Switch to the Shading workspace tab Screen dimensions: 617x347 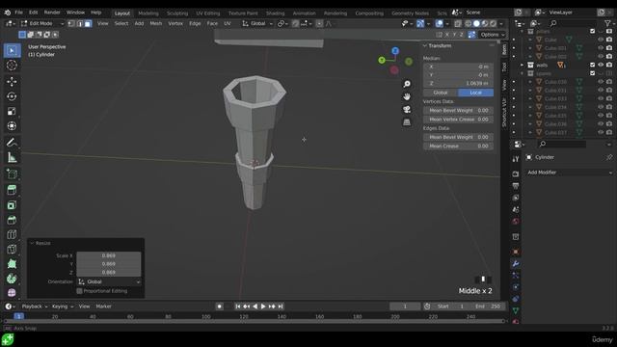tap(275, 13)
